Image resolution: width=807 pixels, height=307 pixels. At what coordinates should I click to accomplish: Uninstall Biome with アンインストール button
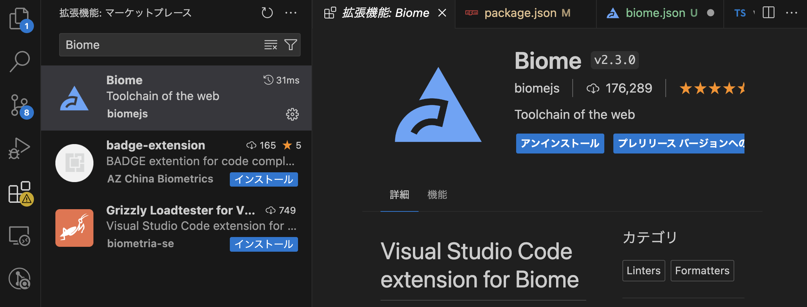[x=560, y=143]
